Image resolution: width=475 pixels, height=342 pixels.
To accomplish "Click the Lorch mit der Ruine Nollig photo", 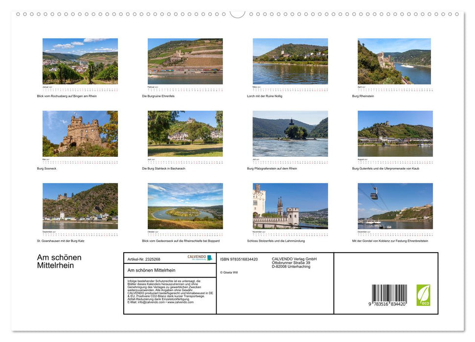I will point(290,61).
